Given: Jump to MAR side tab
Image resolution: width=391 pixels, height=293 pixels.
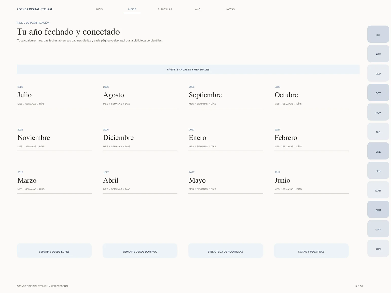Looking at the screenshot, I should (x=378, y=190).
